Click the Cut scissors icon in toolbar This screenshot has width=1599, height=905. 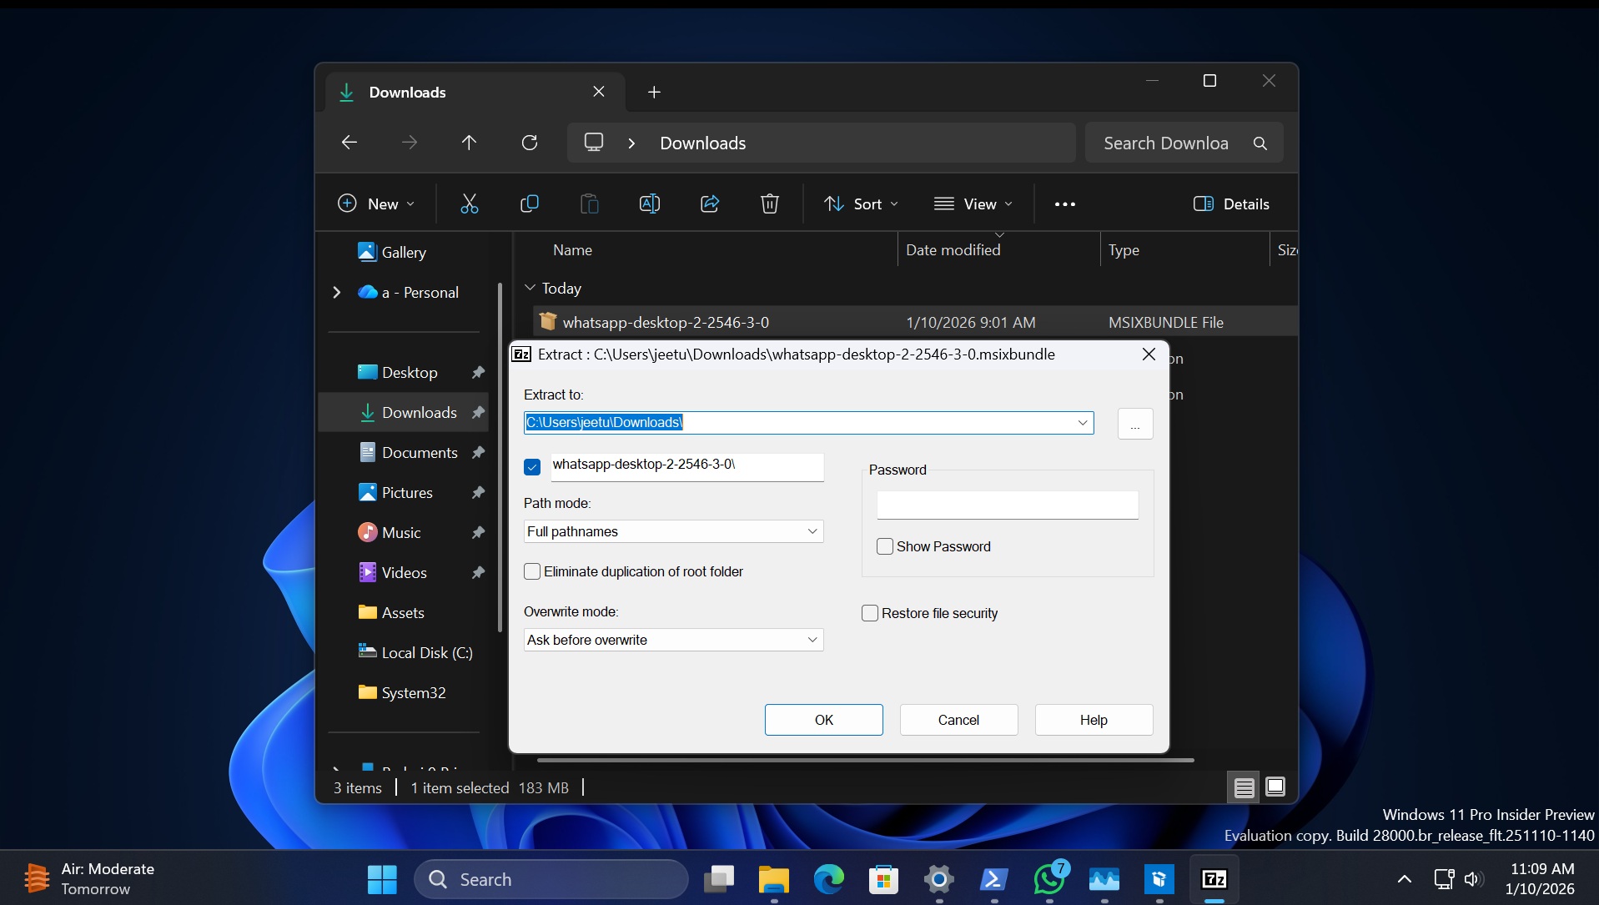(x=470, y=204)
